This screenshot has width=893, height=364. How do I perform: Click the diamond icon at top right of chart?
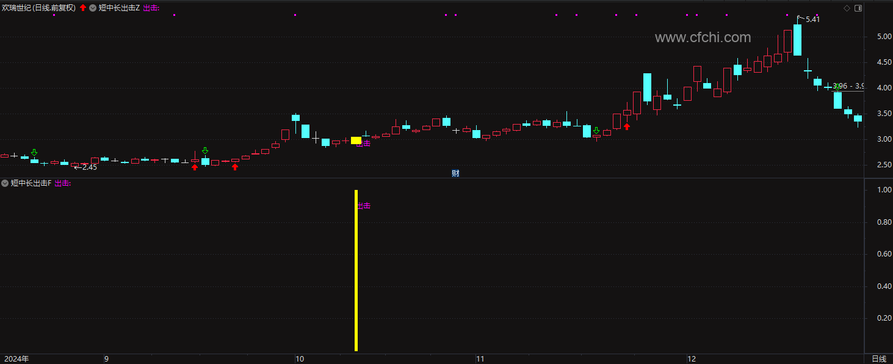(x=847, y=8)
